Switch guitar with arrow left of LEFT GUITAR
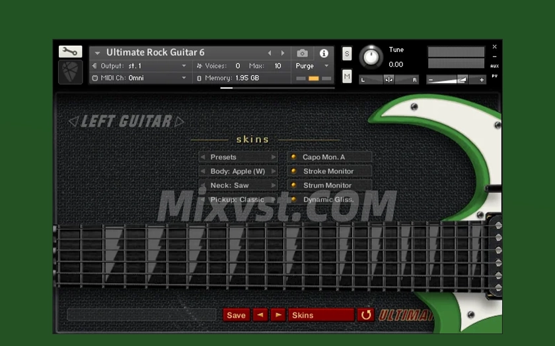Screen dimensions: 555x346 click(x=73, y=121)
